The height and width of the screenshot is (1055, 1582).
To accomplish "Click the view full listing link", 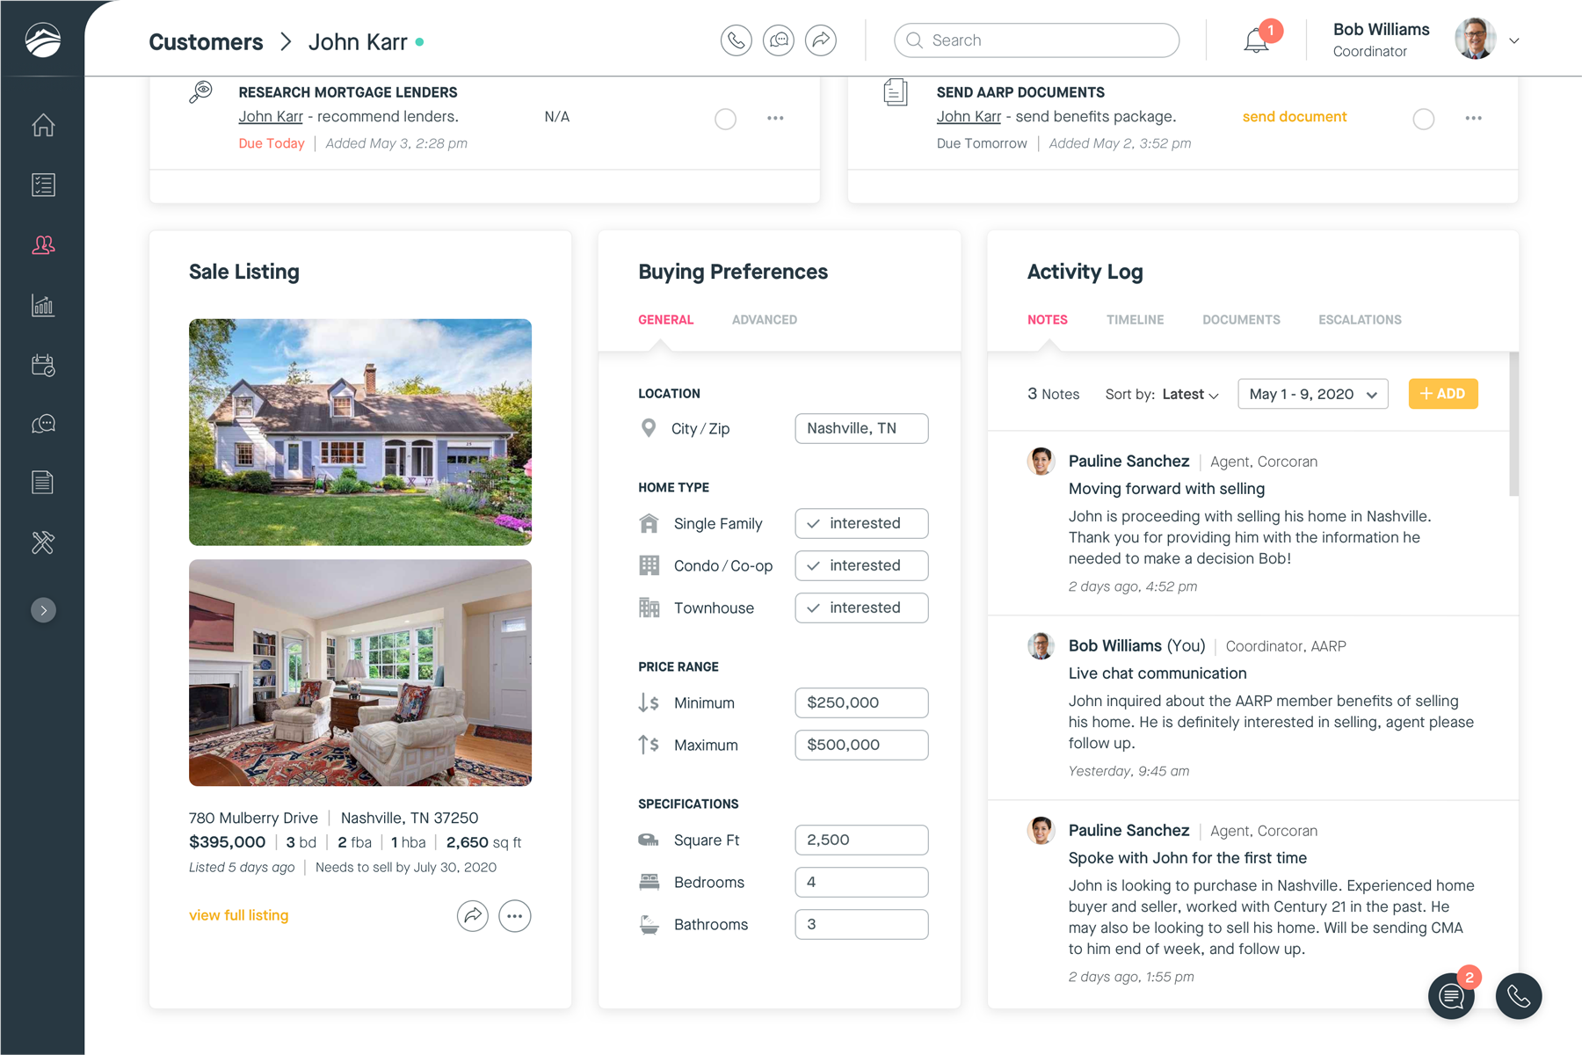I will tap(238, 915).
